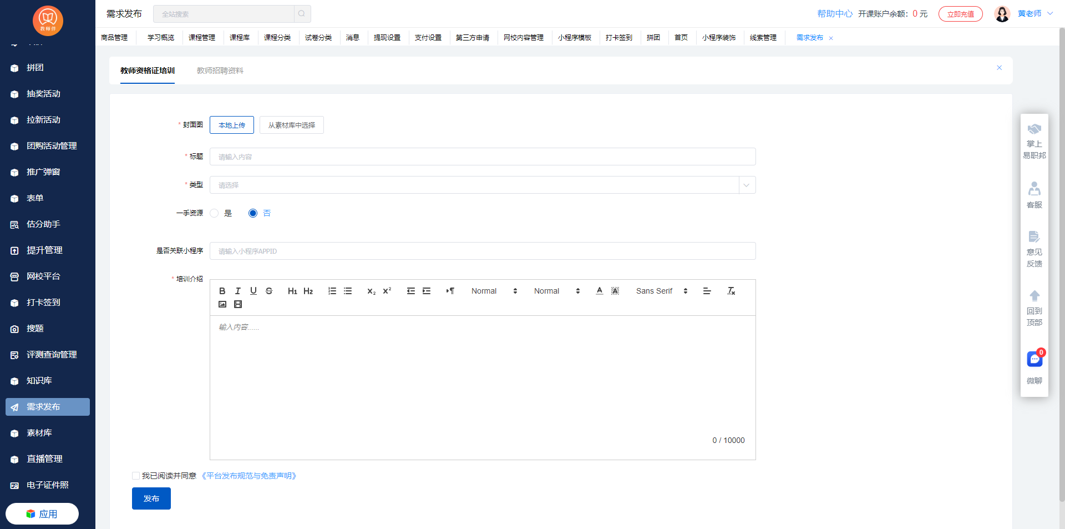Click the 发布 button
This screenshot has width=1065, height=529.
point(151,498)
